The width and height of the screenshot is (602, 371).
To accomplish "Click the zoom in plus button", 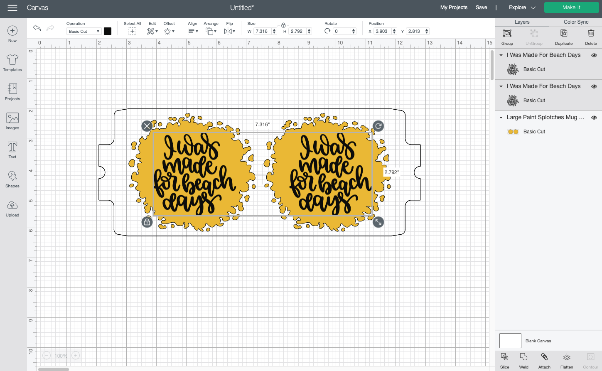I will tap(76, 356).
